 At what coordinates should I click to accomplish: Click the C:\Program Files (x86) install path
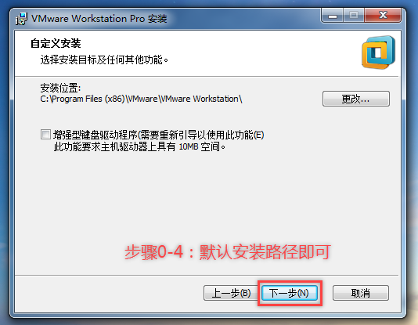[x=141, y=99]
